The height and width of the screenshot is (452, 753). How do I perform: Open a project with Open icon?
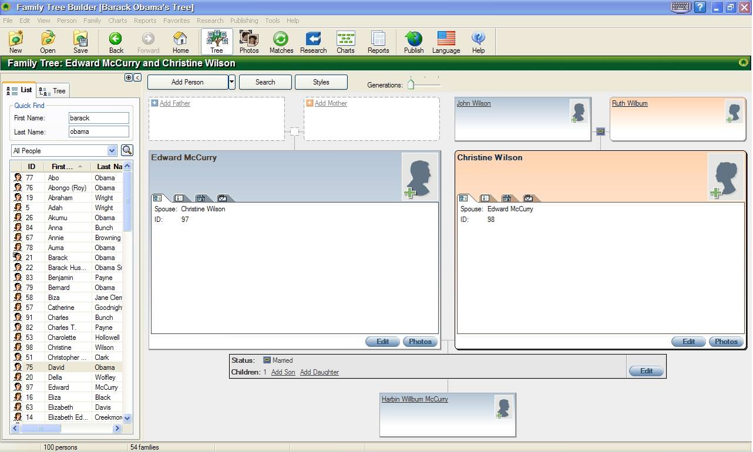coord(48,42)
